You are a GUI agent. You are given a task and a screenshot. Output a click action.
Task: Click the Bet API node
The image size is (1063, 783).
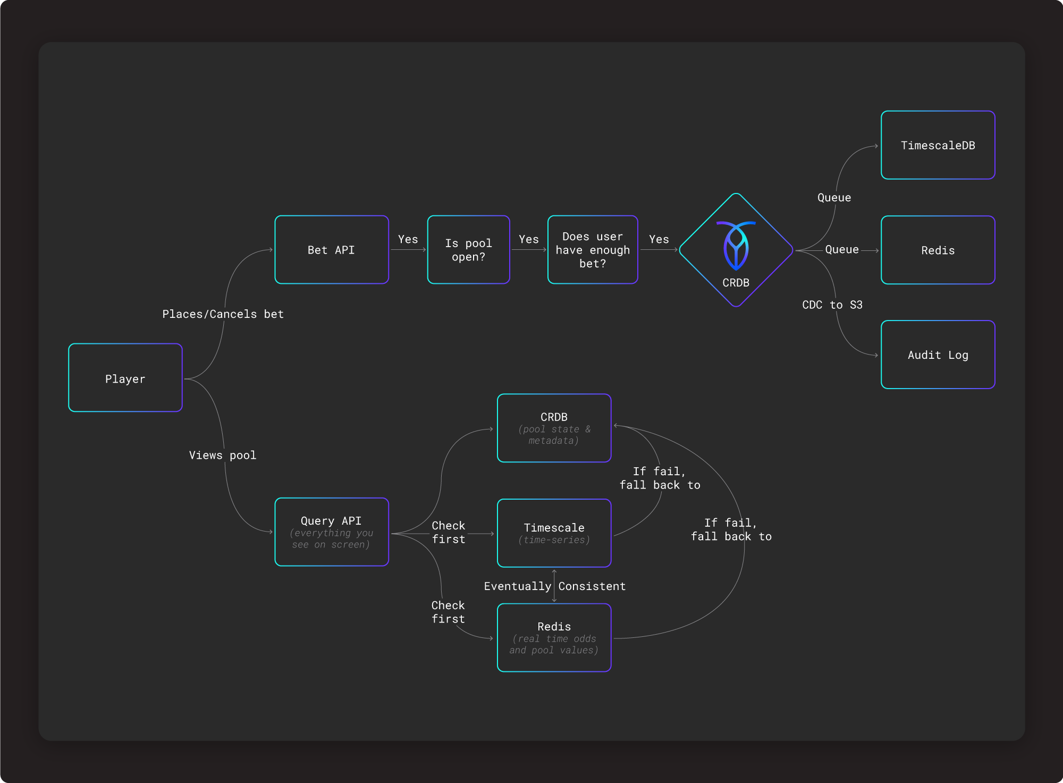(x=332, y=250)
